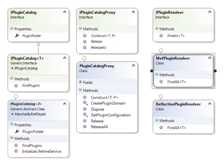Screen dimensions: 224x160
Task: Click the GetPluginConfiguration method icon
Action: (x=85, y=115)
